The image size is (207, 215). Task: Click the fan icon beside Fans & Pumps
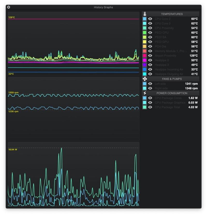(145, 79)
